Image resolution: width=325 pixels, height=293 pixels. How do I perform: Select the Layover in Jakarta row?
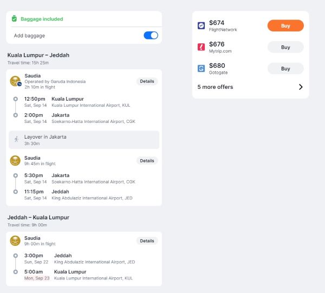click(x=84, y=140)
